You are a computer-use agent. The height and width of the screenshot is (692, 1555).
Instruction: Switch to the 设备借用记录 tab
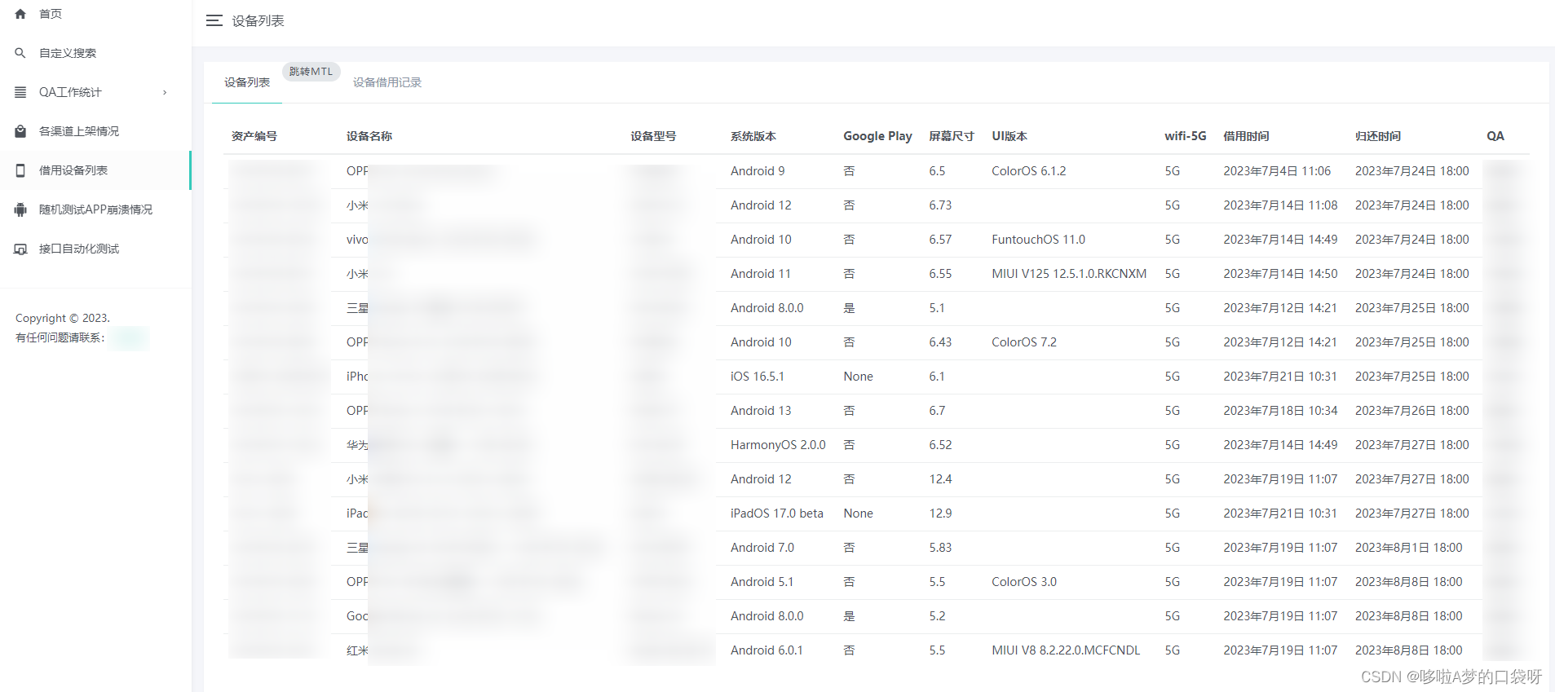pos(387,82)
